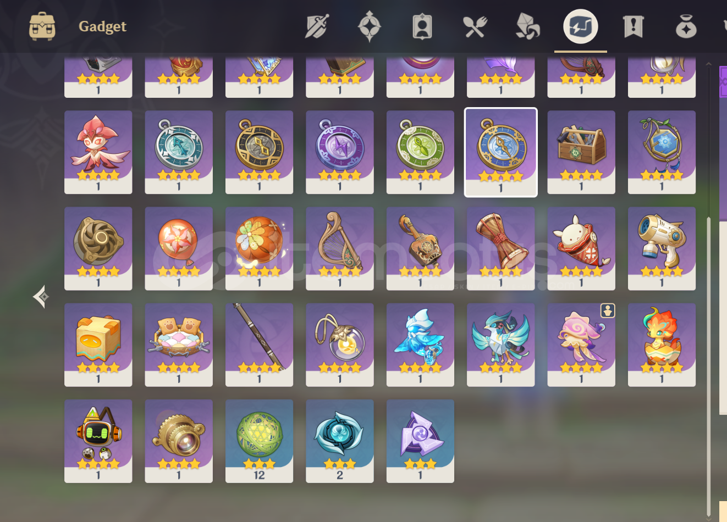Select the green Dendro treasure compass
This screenshot has height=522, width=727.
pos(420,152)
